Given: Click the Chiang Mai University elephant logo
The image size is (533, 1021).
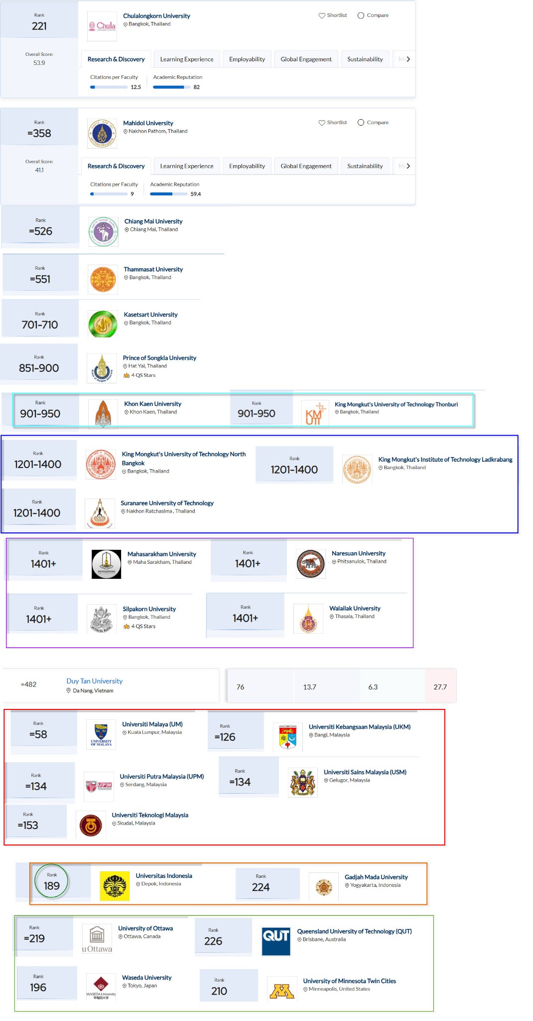Looking at the screenshot, I should 104,232.
